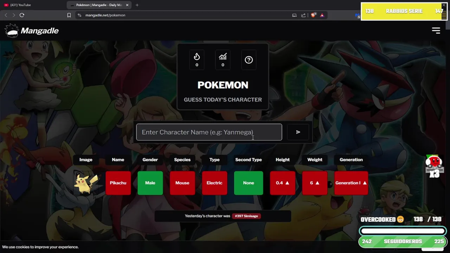Close the Pokémon Mangadle tab

(127, 5)
